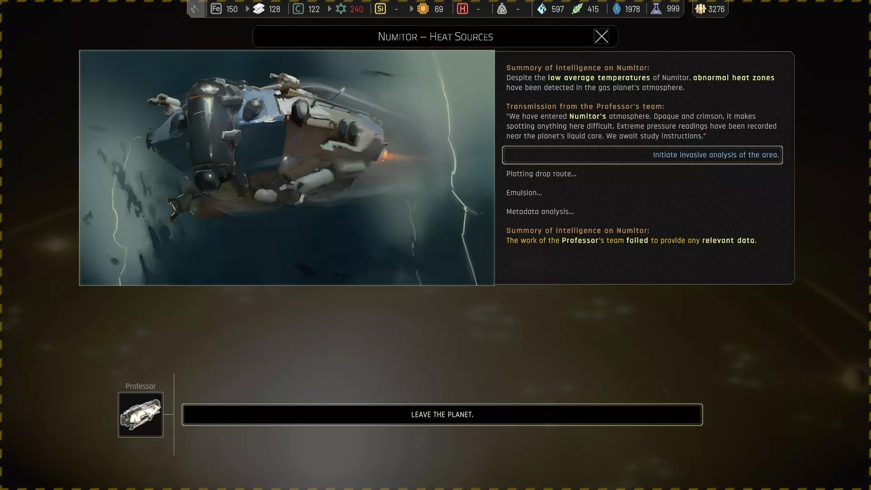Viewport: 871px width, 490px height.
Task: Click the carbon (C) resource icon
Action: point(298,9)
